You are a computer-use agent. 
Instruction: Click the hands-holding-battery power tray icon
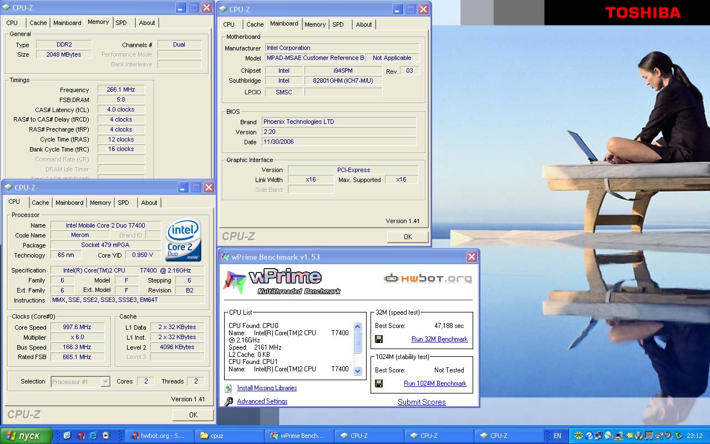(639, 436)
